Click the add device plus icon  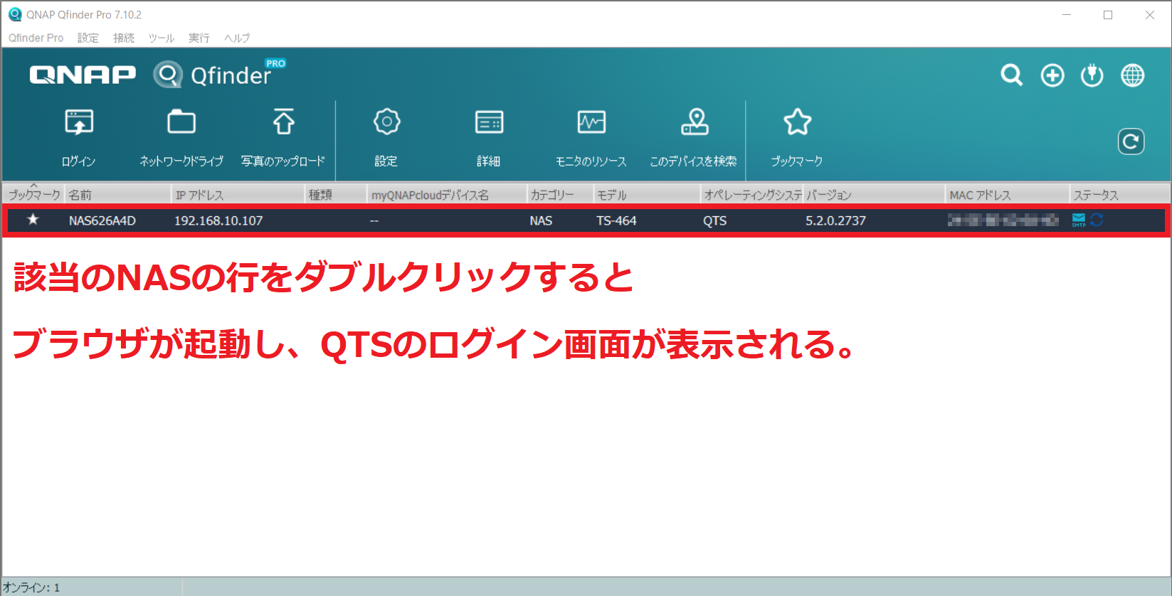1052,75
